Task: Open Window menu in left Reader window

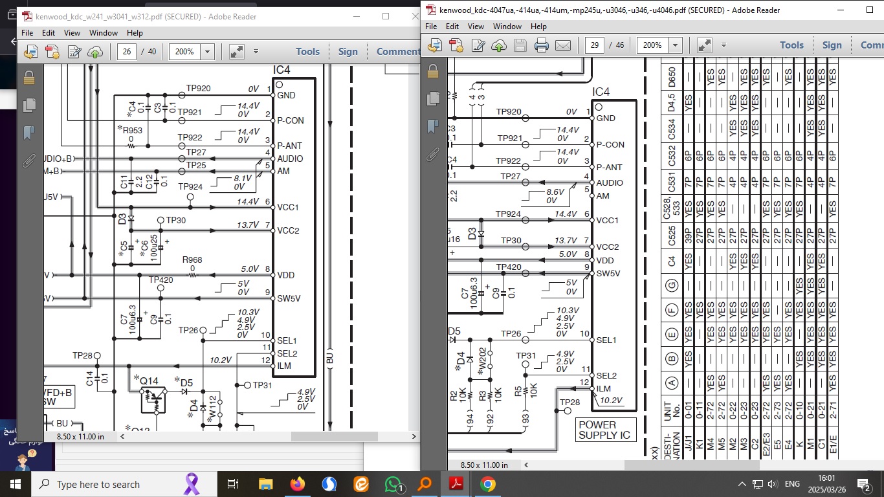Action: (104, 33)
